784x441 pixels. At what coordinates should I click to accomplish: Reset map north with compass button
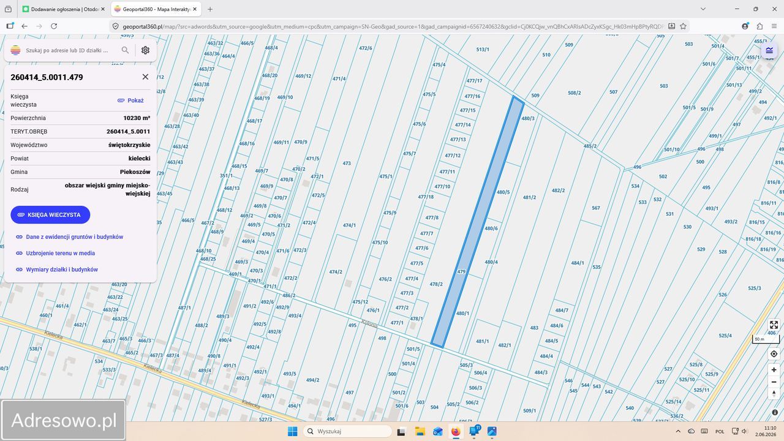(774, 393)
